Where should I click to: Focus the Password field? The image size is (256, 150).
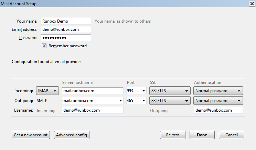tap(66, 38)
